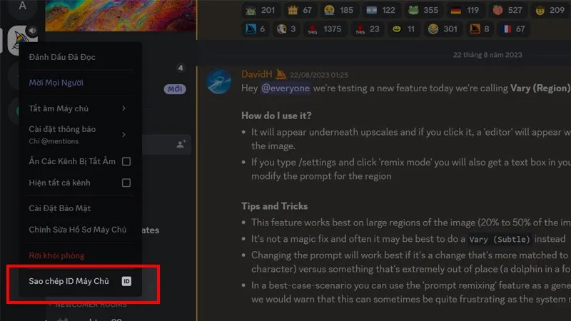Open DavidH's avatar

click(x=218, y=82)
